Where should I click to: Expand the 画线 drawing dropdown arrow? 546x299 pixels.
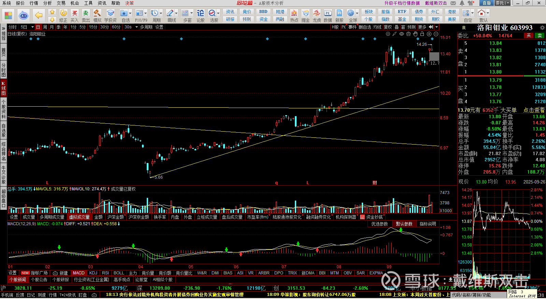[176, 13]
